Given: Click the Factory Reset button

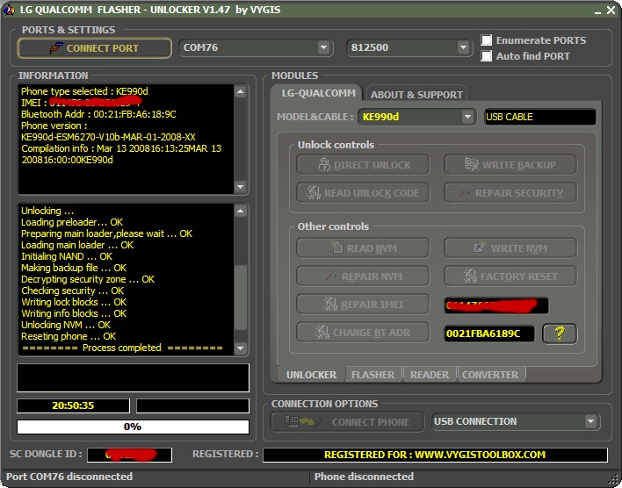Looking at the screenshot, I should click(x=510, y=276).
